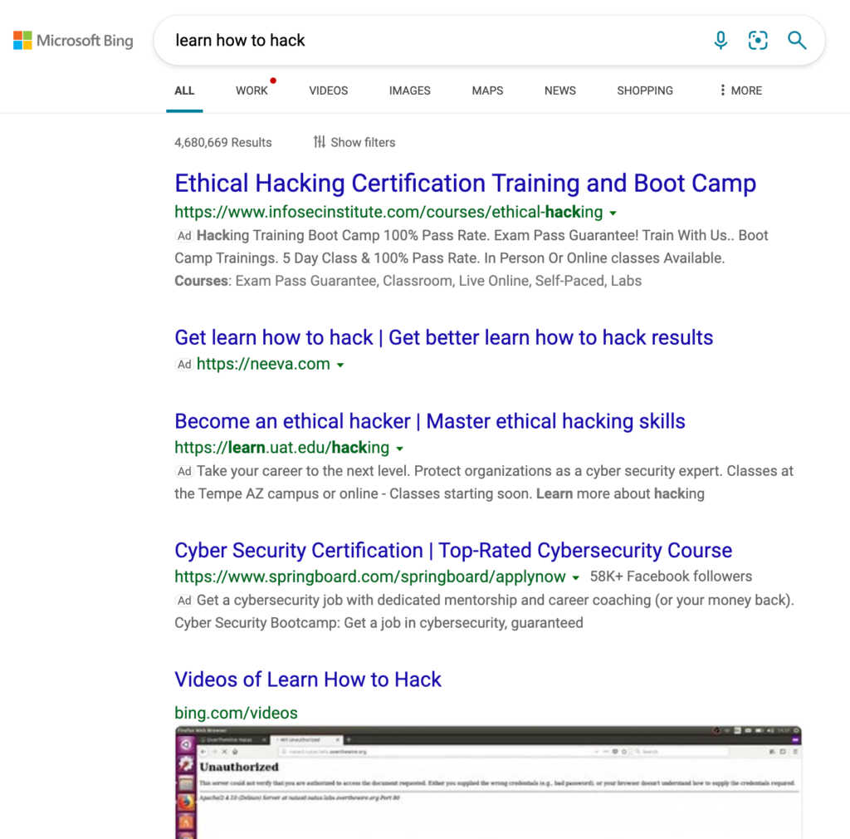The width and height of the screenshot is (850, 839).
Task: Select the NEWS tab
Action: coord(559,91)
